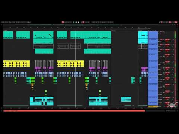179x134 pixels.
Task: Select the first orange clip in the arrangement
Action: (x=32, y=87)
